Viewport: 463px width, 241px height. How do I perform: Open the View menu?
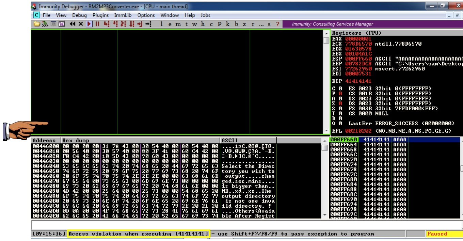pos(61,15)
